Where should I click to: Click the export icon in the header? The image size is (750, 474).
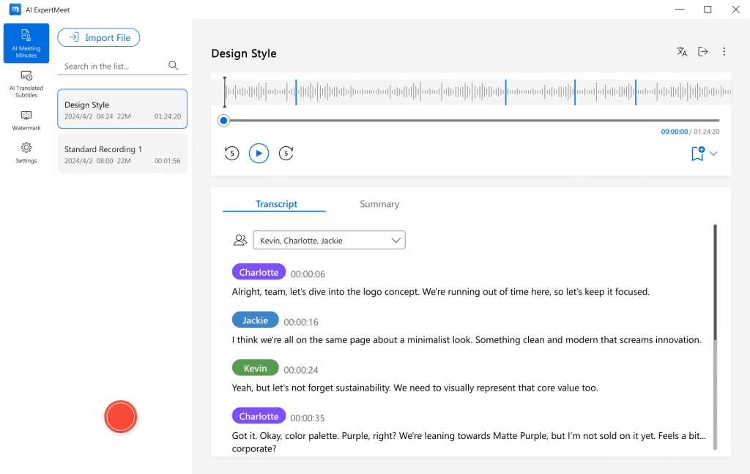(x=703, y=52)
